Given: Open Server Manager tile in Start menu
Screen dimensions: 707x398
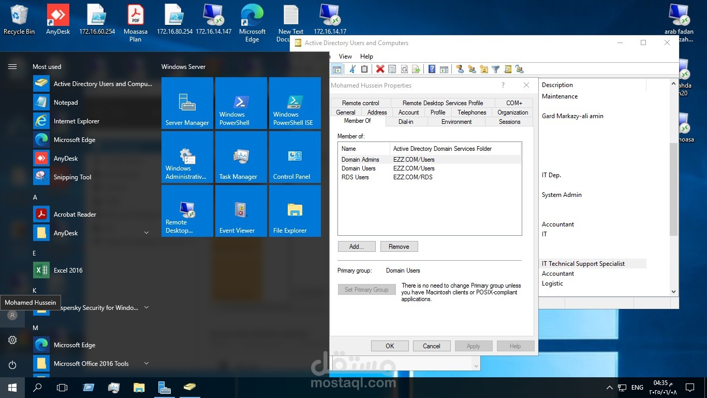Looking at the screenshot, I should click(x=187, y=103).
